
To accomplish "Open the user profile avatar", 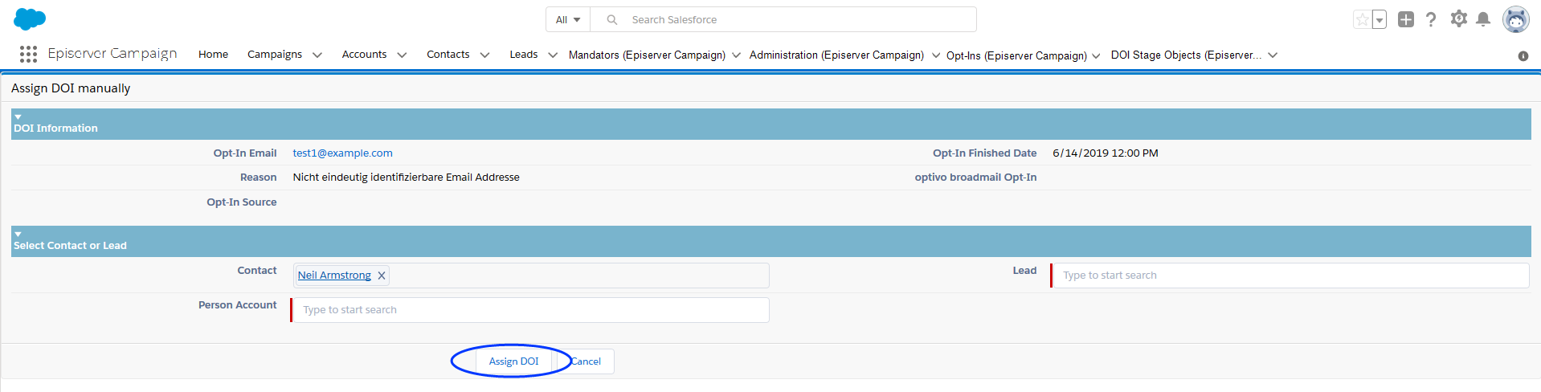I will [x=1516, y=19].
